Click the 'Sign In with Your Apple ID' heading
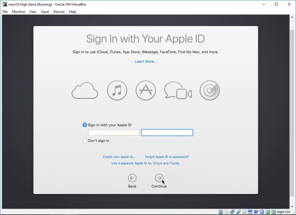Viewport: 296px width, 215px height. pos(145,39)
